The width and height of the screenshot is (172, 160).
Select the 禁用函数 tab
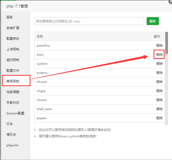coord(13,81)
